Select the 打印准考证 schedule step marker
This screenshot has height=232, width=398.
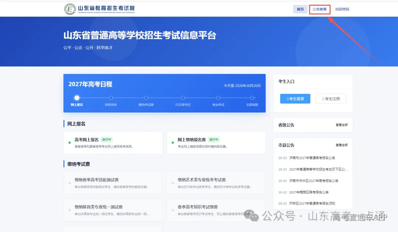click(183, 98)
